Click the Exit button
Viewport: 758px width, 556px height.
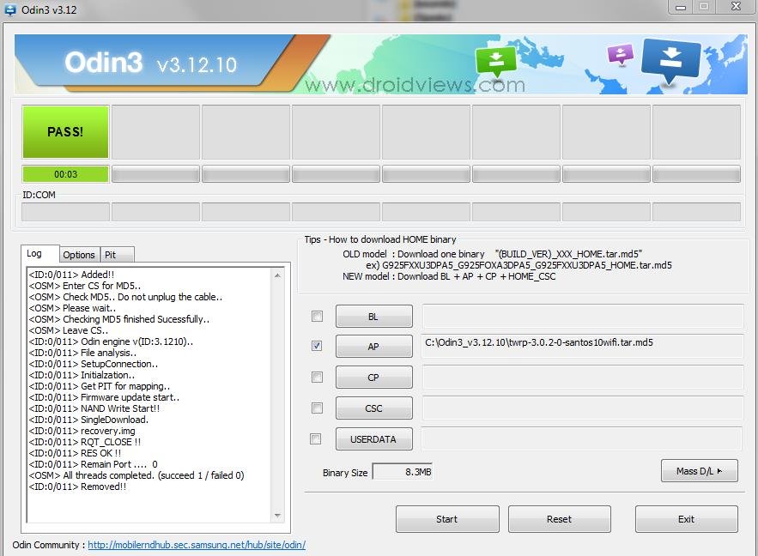click(687, 519)
